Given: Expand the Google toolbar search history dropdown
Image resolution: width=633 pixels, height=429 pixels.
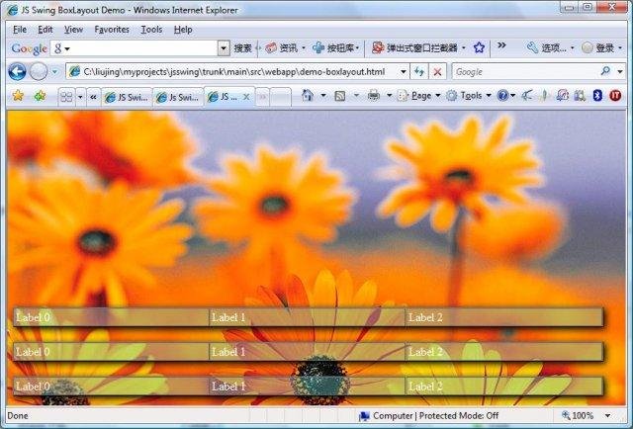Looking at the screenshot, I should point(224,48).
